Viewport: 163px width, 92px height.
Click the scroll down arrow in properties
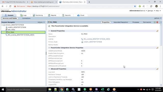click(161, 85)
